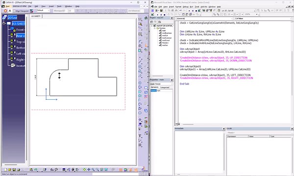294x176 pixels.
Task: Switch to Categorized tab in Properties panel
Action: click(x=165, y=88)
